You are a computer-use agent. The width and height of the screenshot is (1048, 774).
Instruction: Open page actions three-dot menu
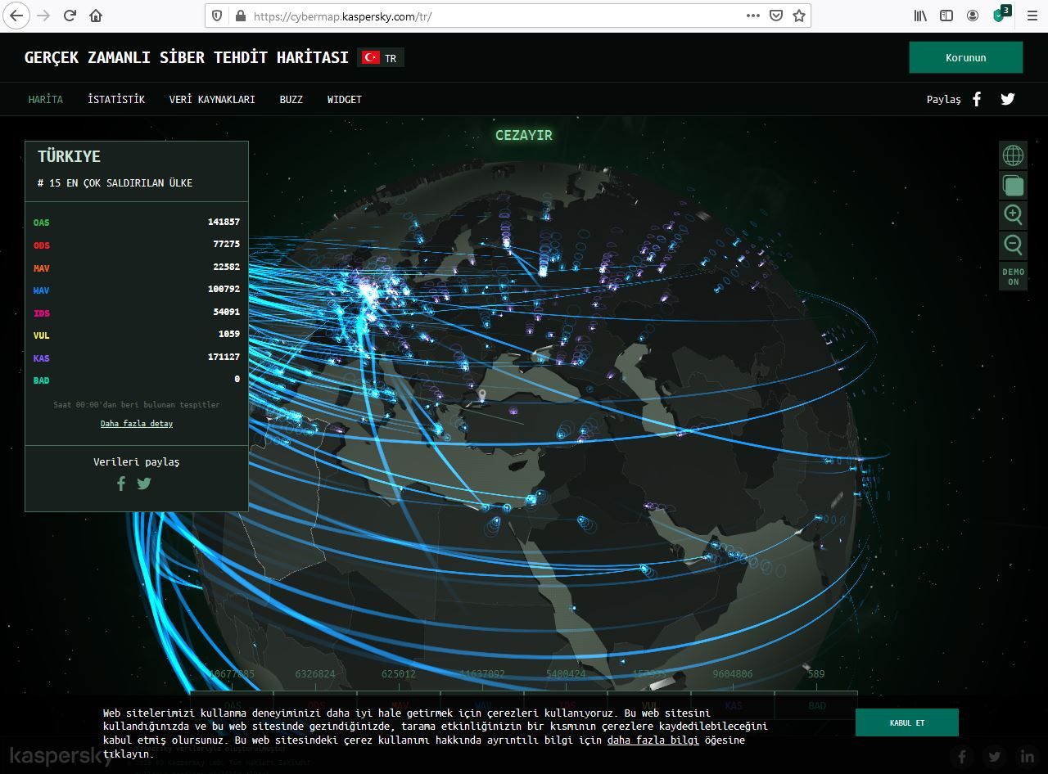752,16
